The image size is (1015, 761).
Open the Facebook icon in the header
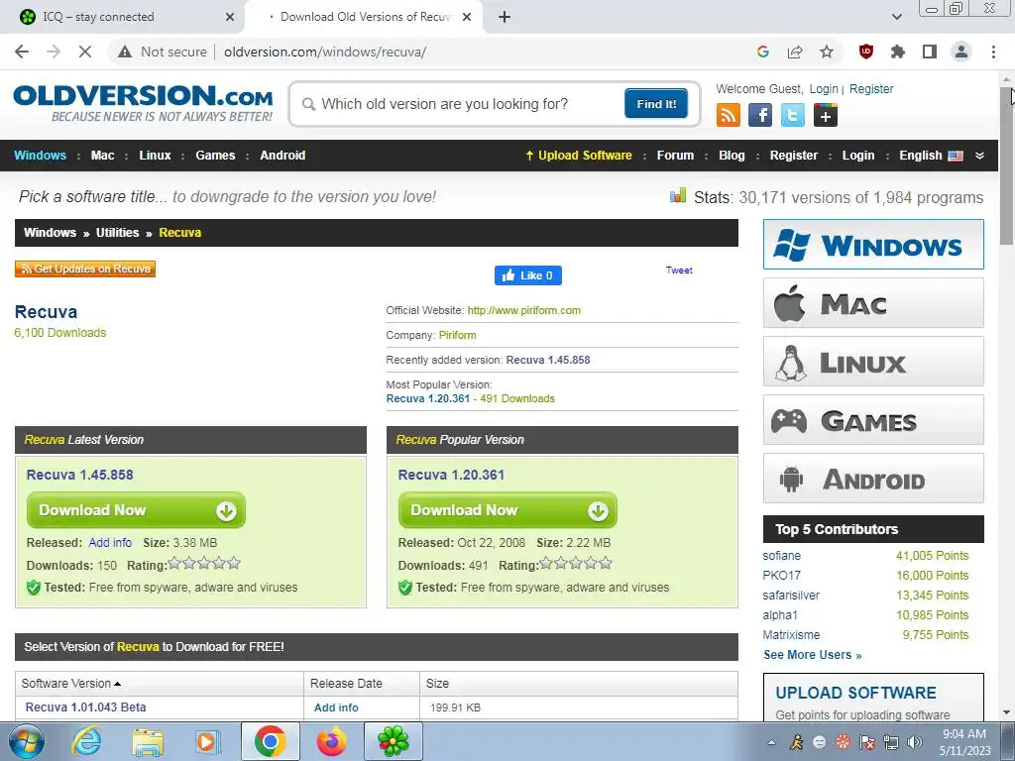point(760,115)
